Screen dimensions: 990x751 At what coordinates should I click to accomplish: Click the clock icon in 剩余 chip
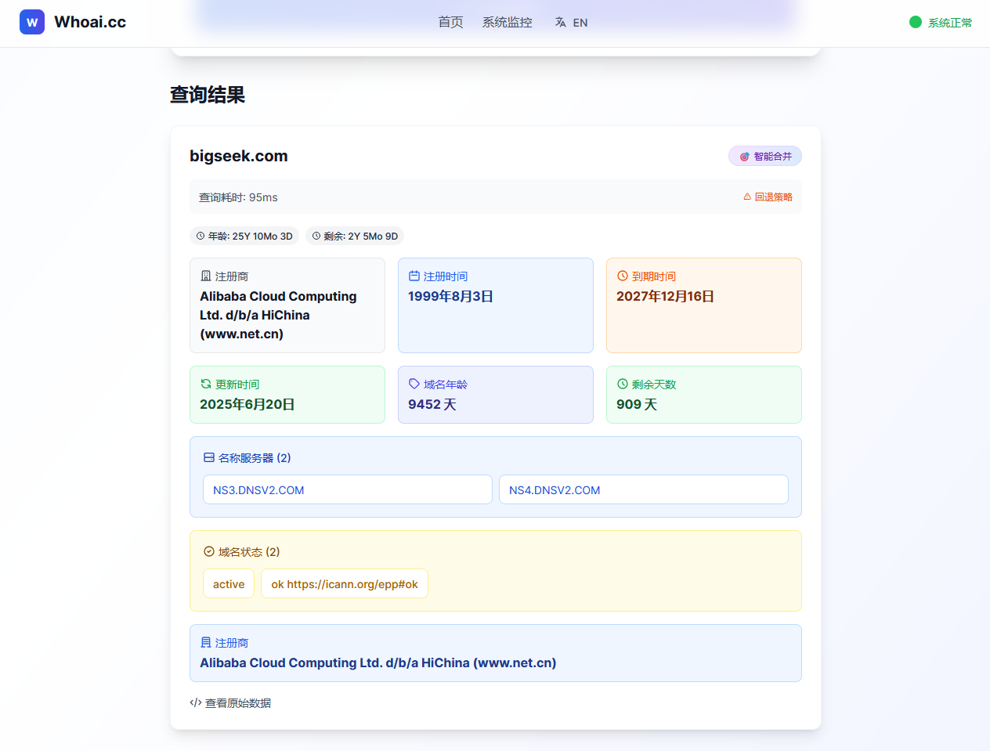point(316,236)
